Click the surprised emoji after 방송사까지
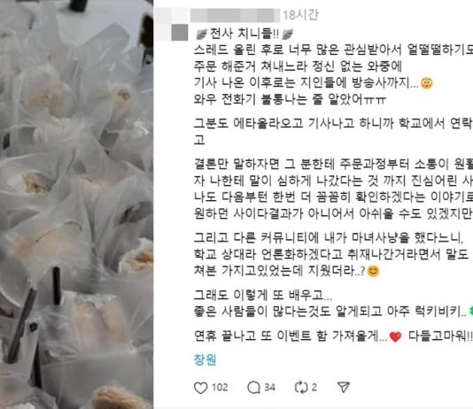Viewport: 473px width, 409px height. 427,83
